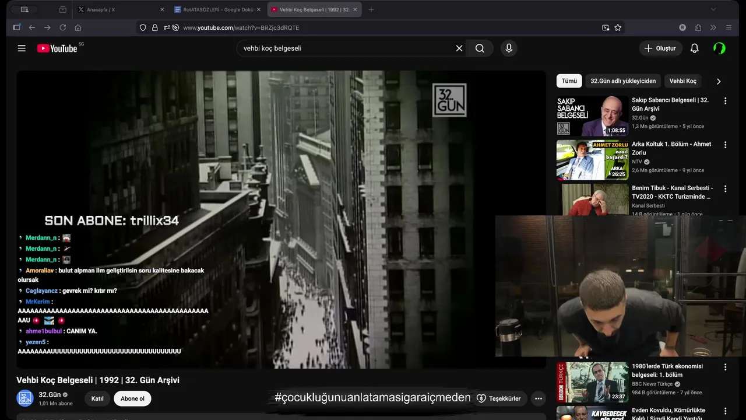Start voice search with the microphone
The height and width of the screenshot is (420, 746).
point(509,48)
